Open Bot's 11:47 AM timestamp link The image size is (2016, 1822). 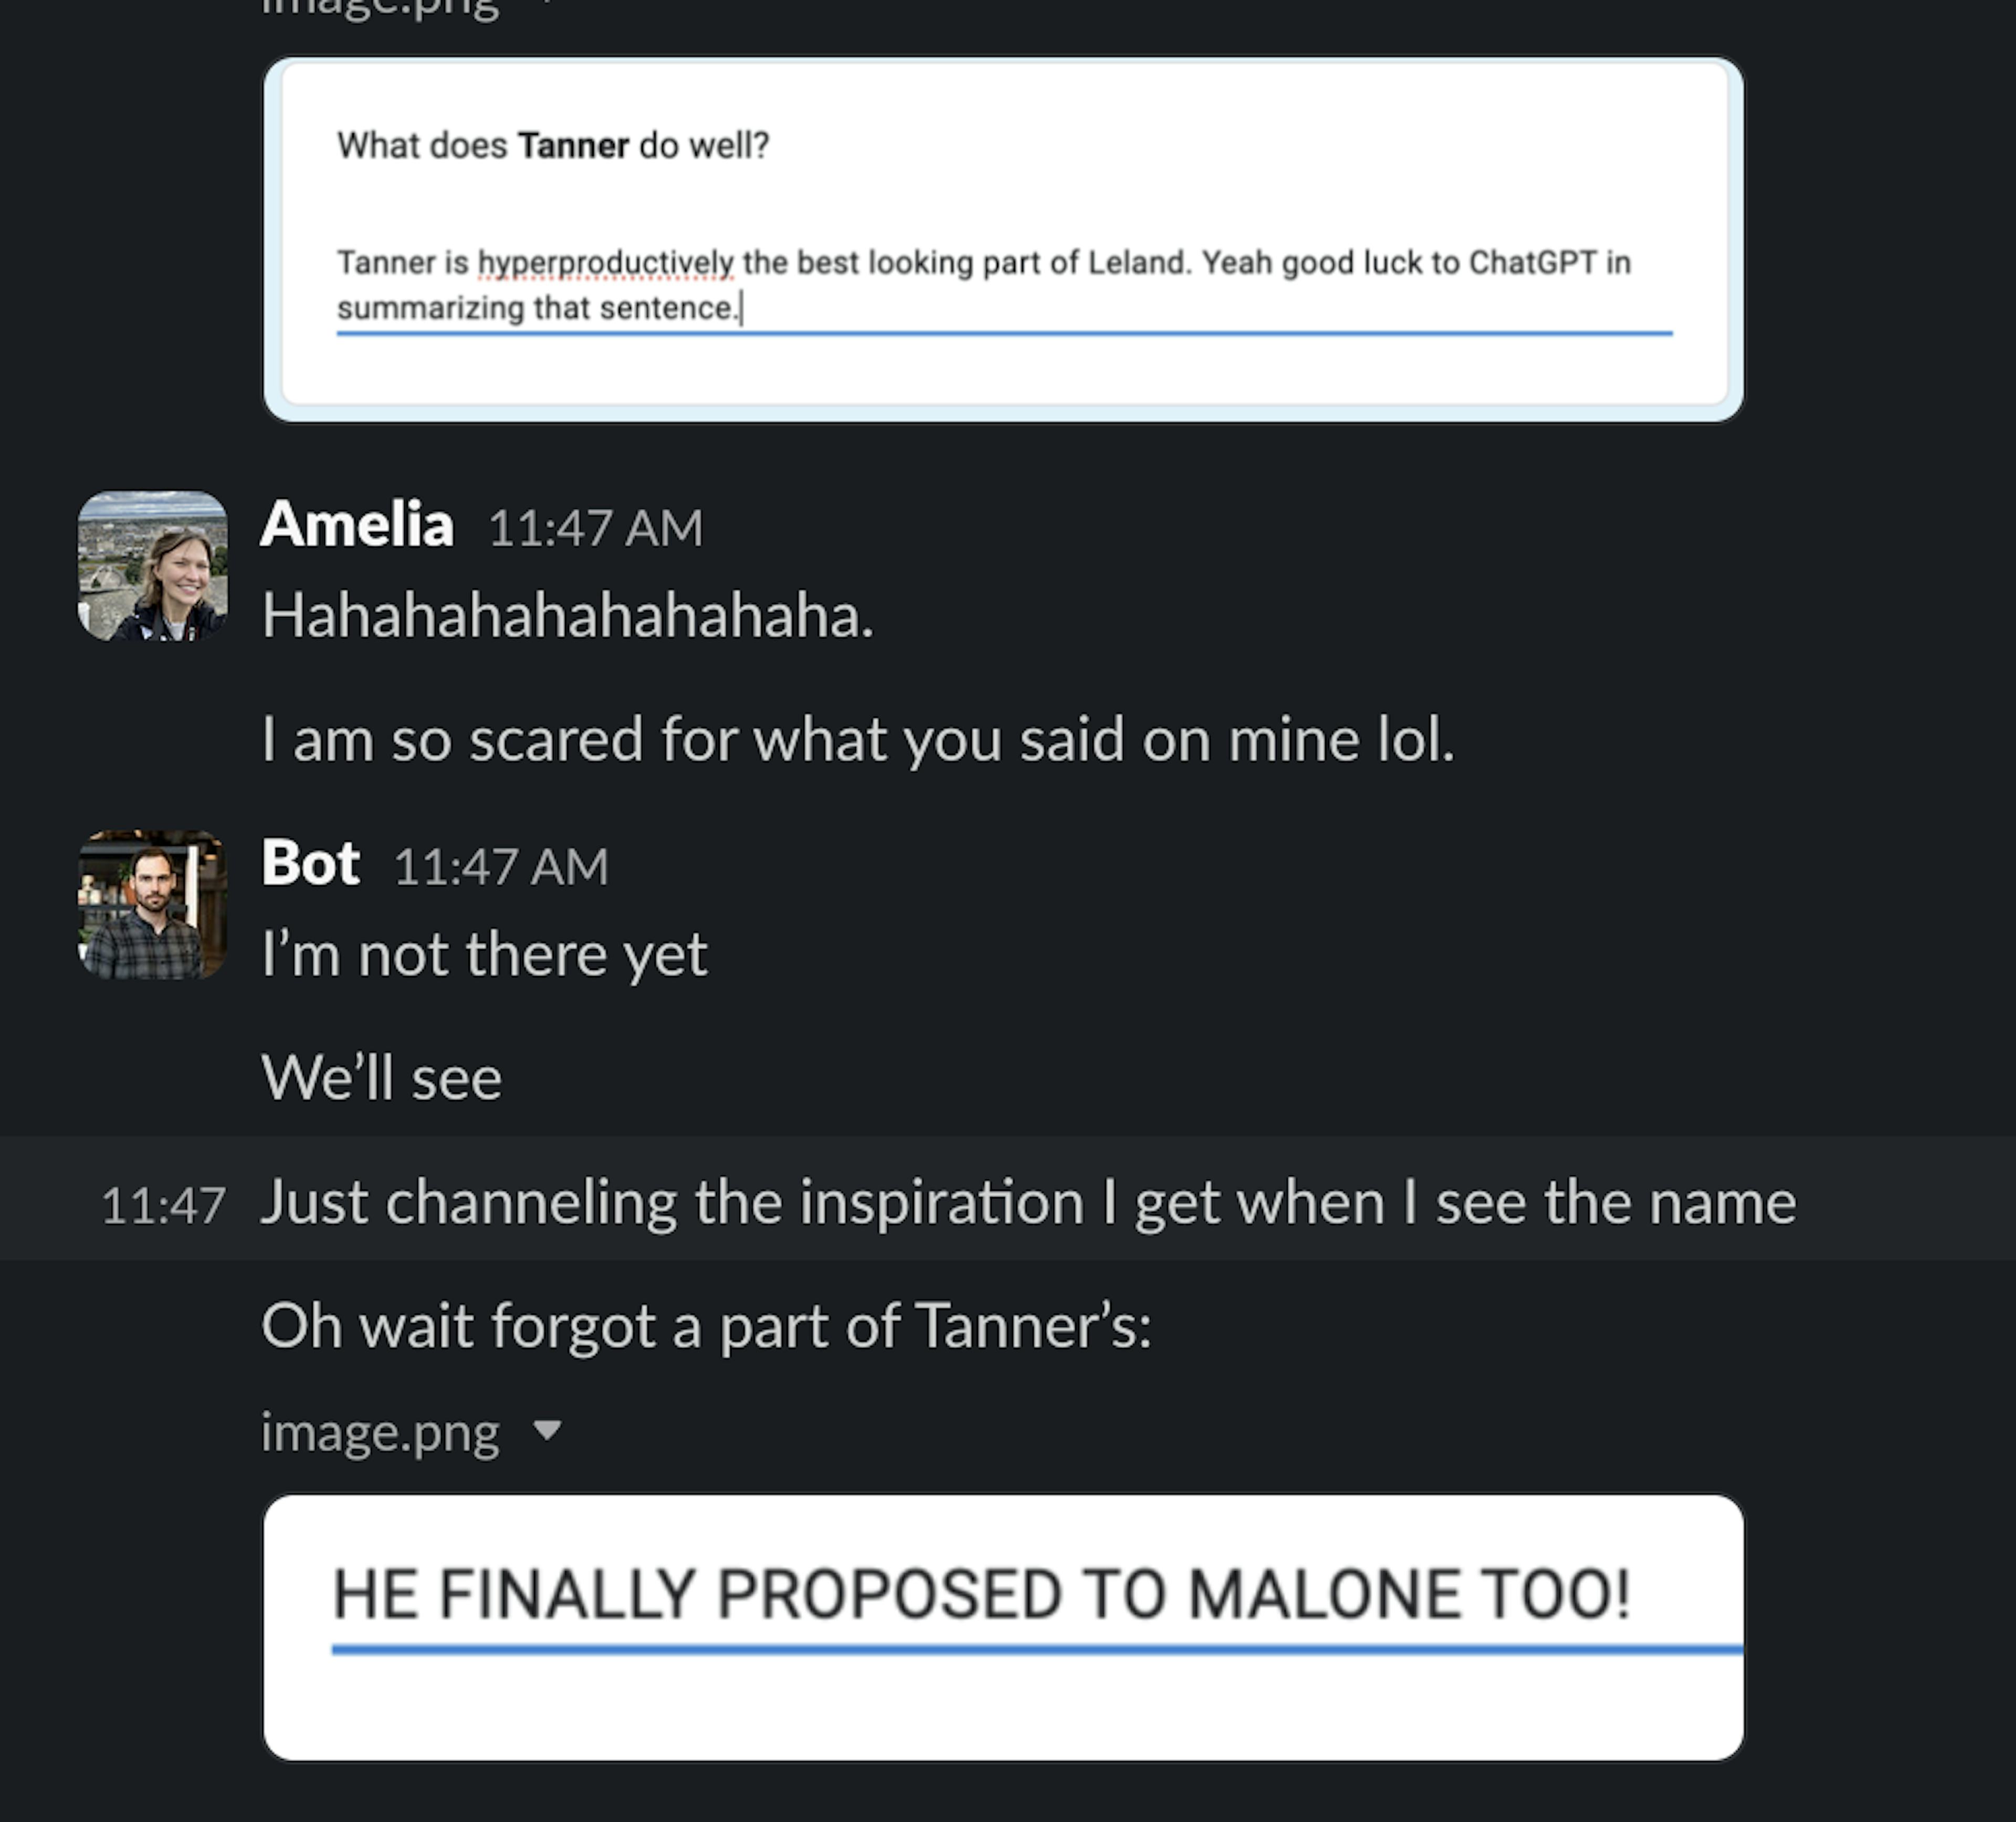[x=501, y=867]
